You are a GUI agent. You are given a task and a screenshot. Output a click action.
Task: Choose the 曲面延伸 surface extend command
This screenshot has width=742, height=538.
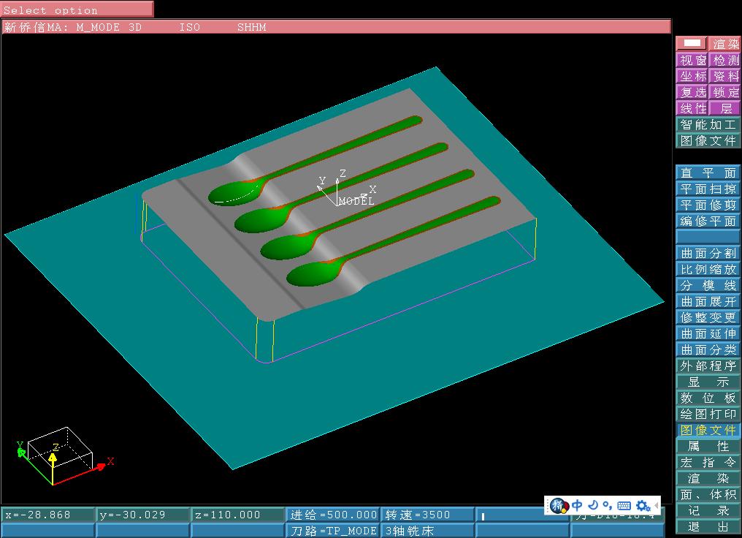708,334
